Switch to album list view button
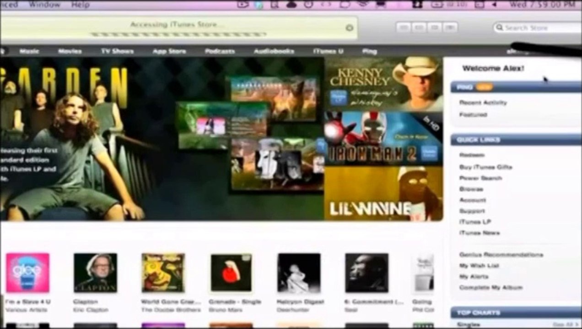The image size is (582, 329). click(419, 27)
